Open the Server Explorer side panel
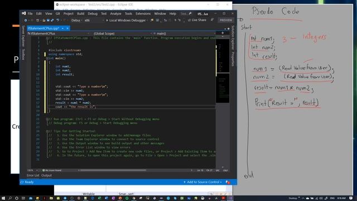 (x=23, y=36)
